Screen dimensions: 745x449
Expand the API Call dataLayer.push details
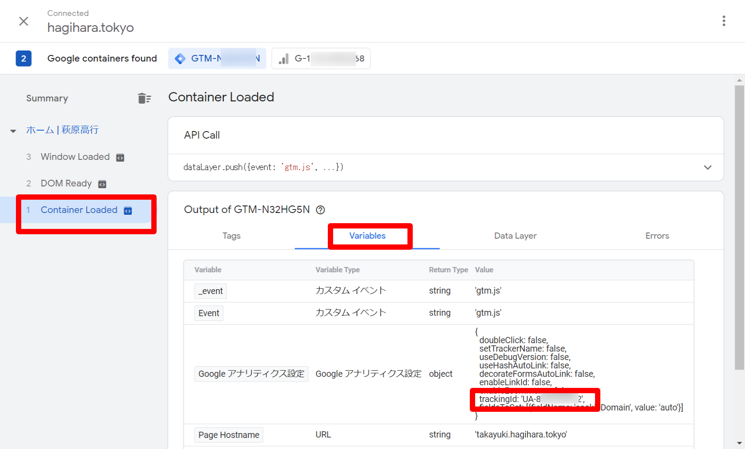[708, 167]
